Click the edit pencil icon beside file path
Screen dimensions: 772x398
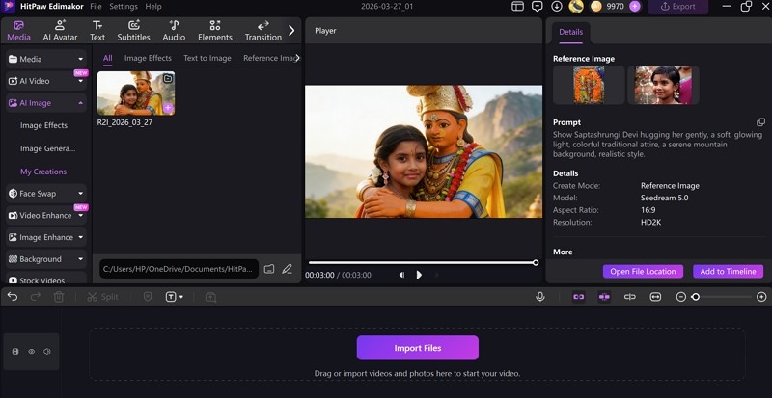tap(287, 269)
